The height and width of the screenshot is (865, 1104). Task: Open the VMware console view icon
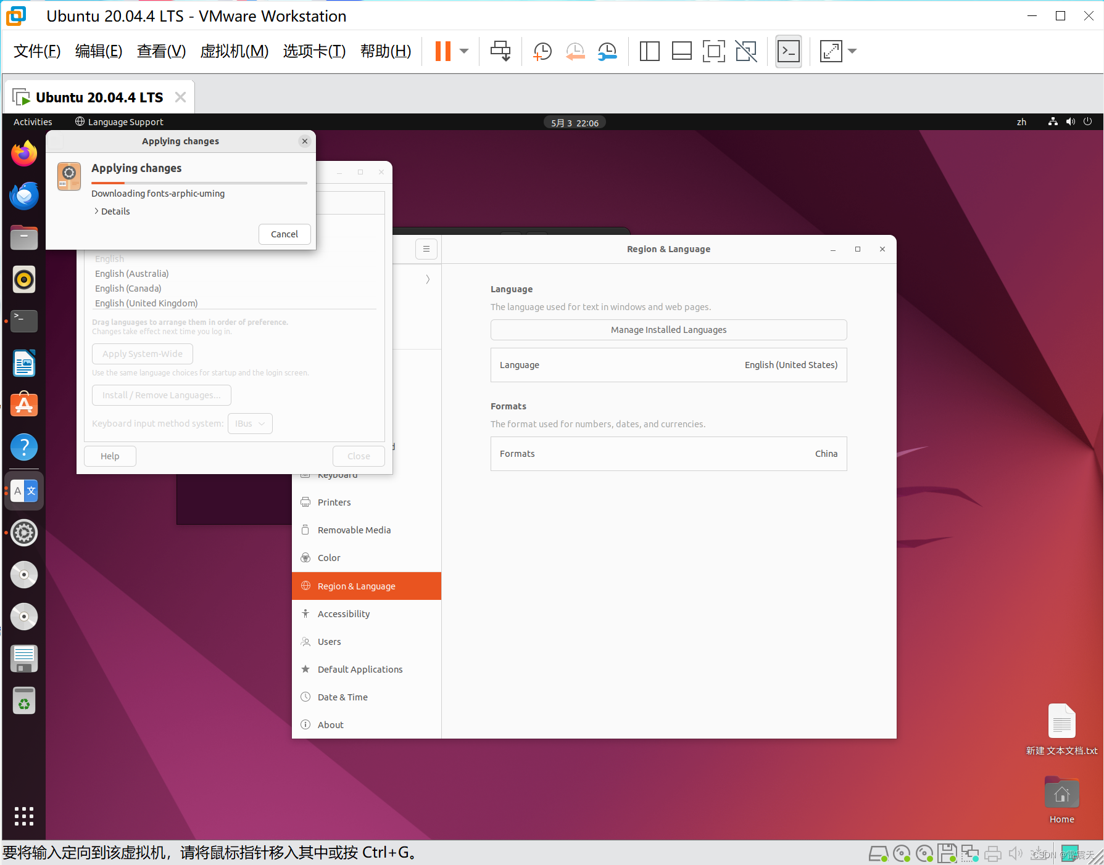point(788,51)
